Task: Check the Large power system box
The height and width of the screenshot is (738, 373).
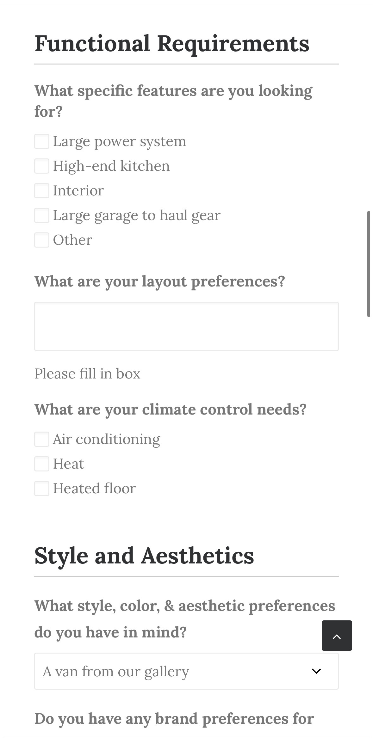Action: point(42,141)
